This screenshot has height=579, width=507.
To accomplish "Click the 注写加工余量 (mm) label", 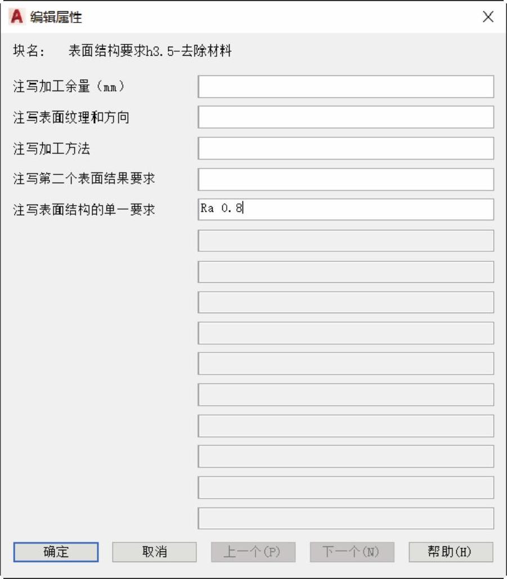I will [x=69, y=87].
